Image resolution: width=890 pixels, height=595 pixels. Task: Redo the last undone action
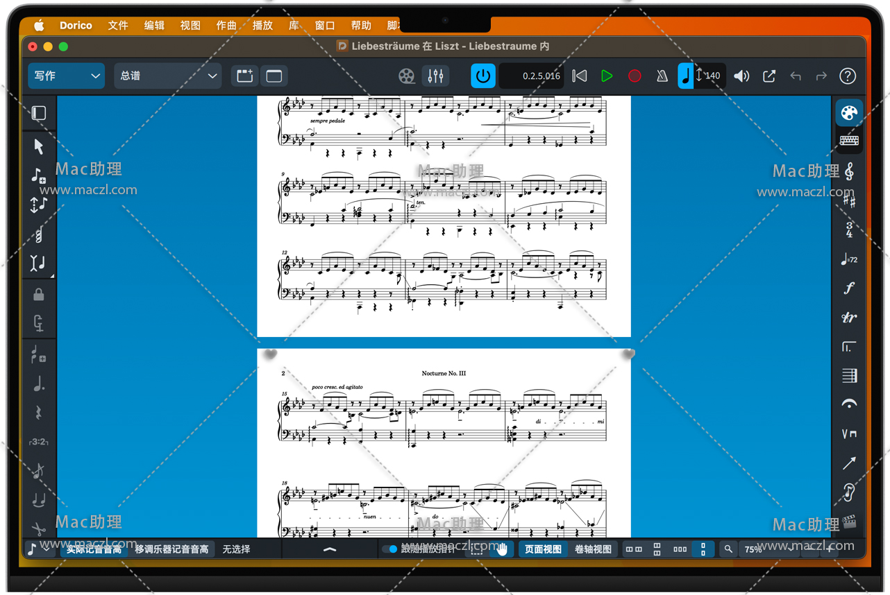[x=821, y=76]
